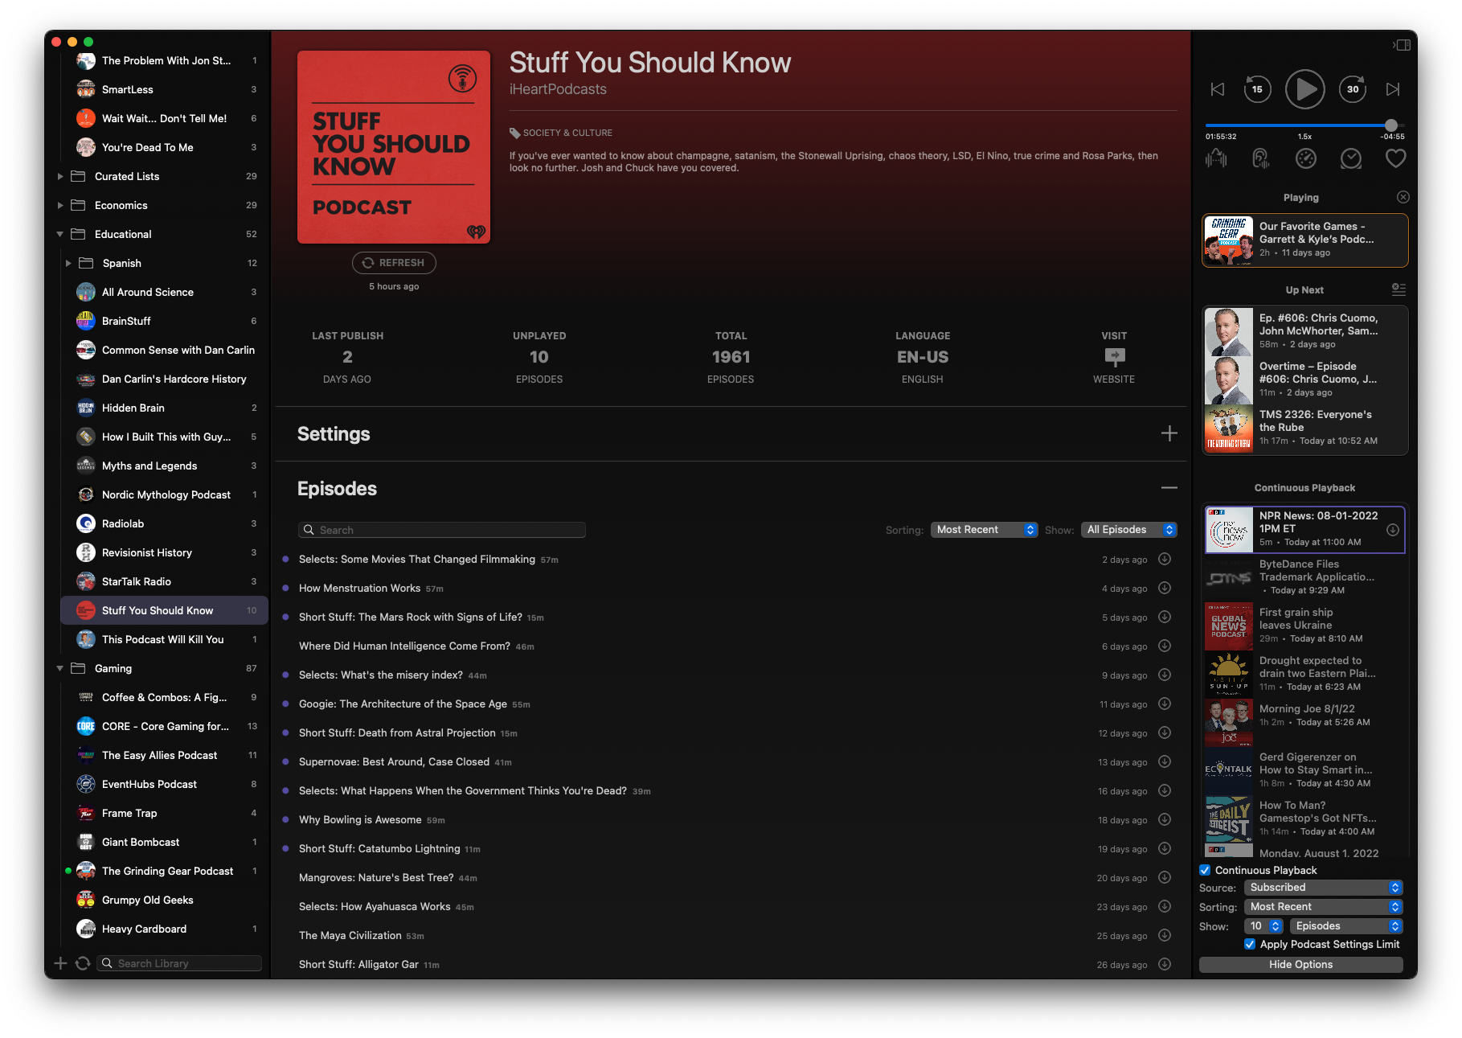
Task: Select Hidden Brain podcast
Action: coord(166,408)
